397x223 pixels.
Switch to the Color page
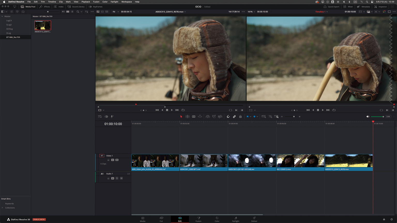click(217, 219)
